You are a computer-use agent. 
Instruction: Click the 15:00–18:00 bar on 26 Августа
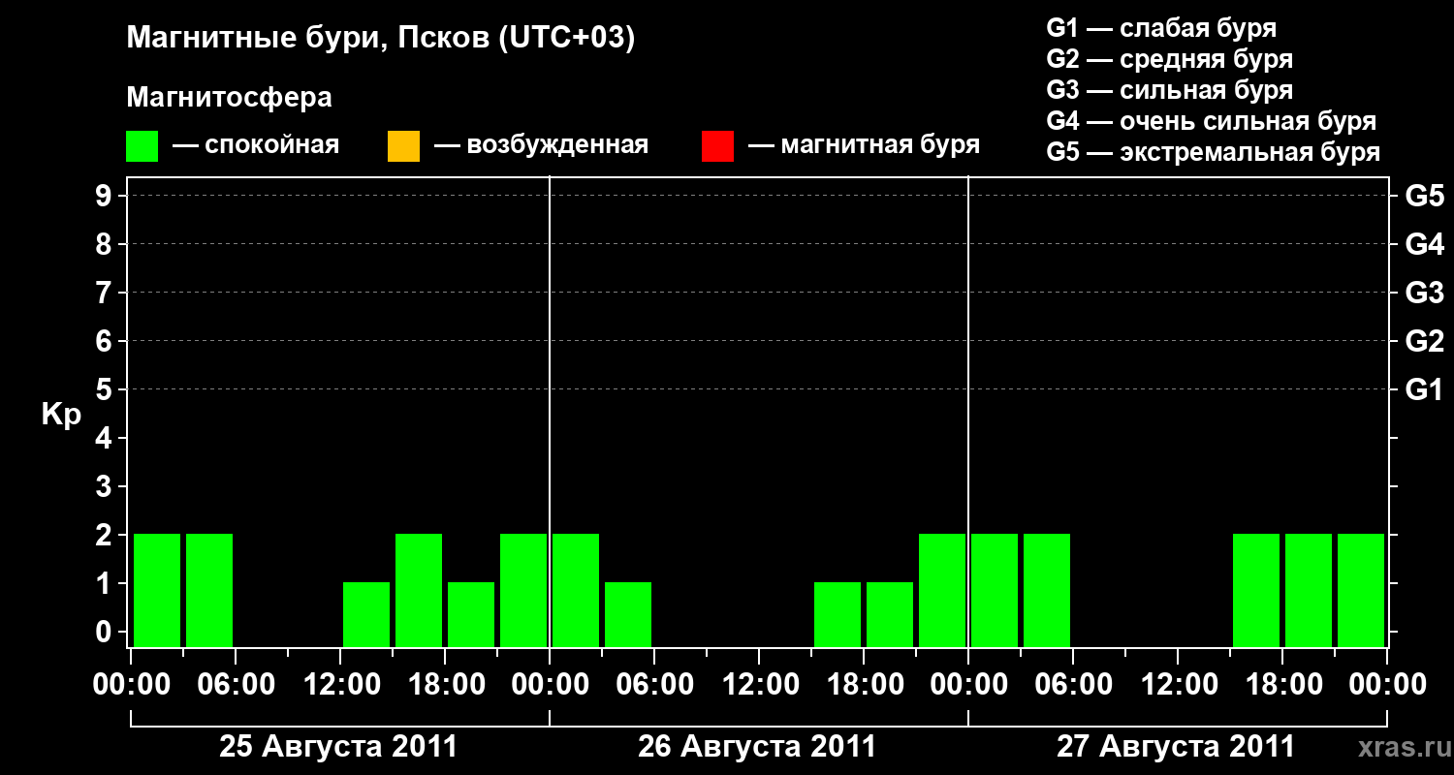(x=838, y=614)
